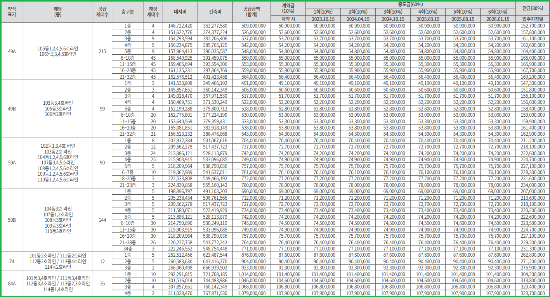
Task: Select the 계약 시 sub-header
Action: coord(288,19)
